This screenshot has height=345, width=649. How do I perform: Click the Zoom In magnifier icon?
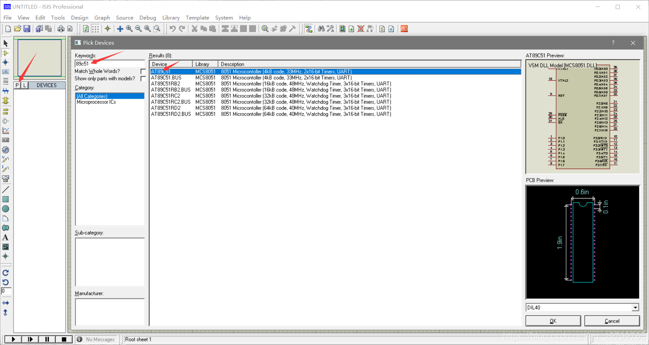129,29
